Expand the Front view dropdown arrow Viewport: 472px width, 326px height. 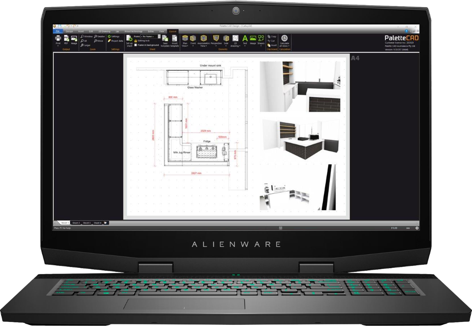[193, 46]
